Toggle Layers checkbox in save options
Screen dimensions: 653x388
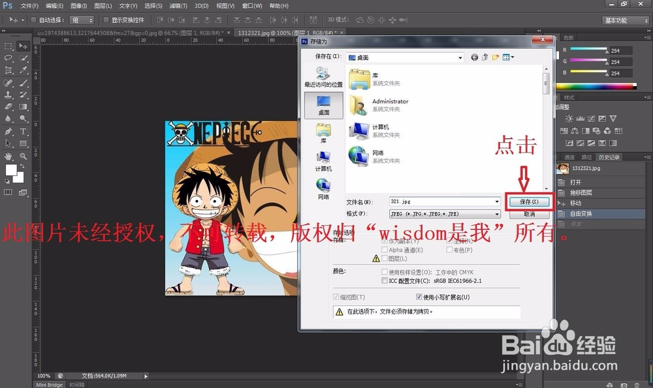click(385, 258)
